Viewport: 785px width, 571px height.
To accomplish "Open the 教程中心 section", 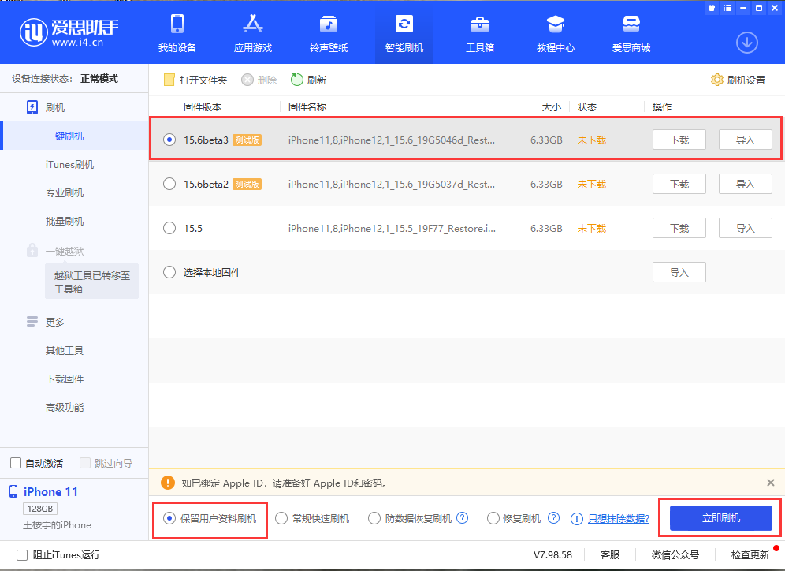I will point(555,33).
